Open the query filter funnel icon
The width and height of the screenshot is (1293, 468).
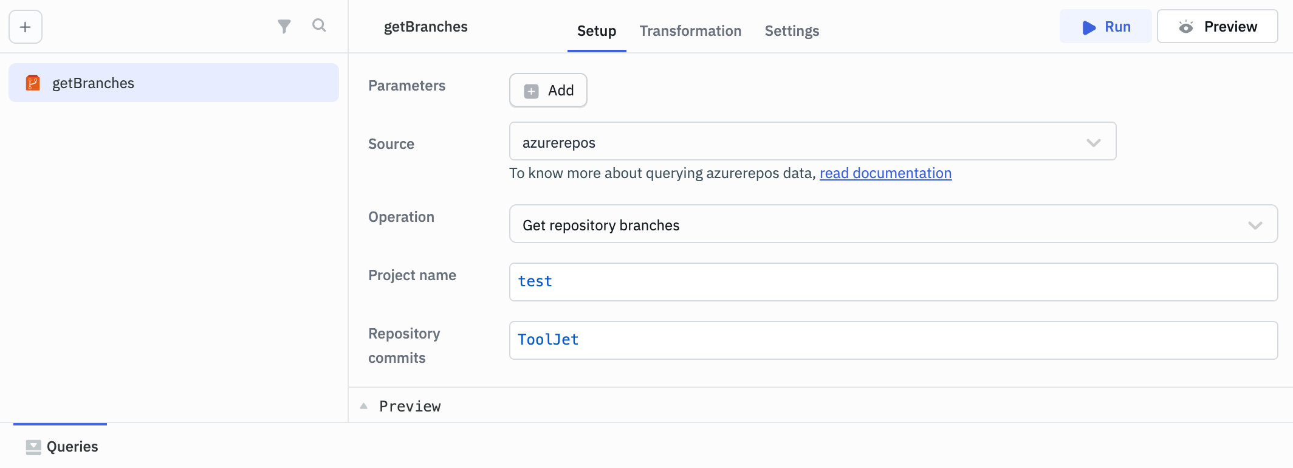click(x=284, y=26)
